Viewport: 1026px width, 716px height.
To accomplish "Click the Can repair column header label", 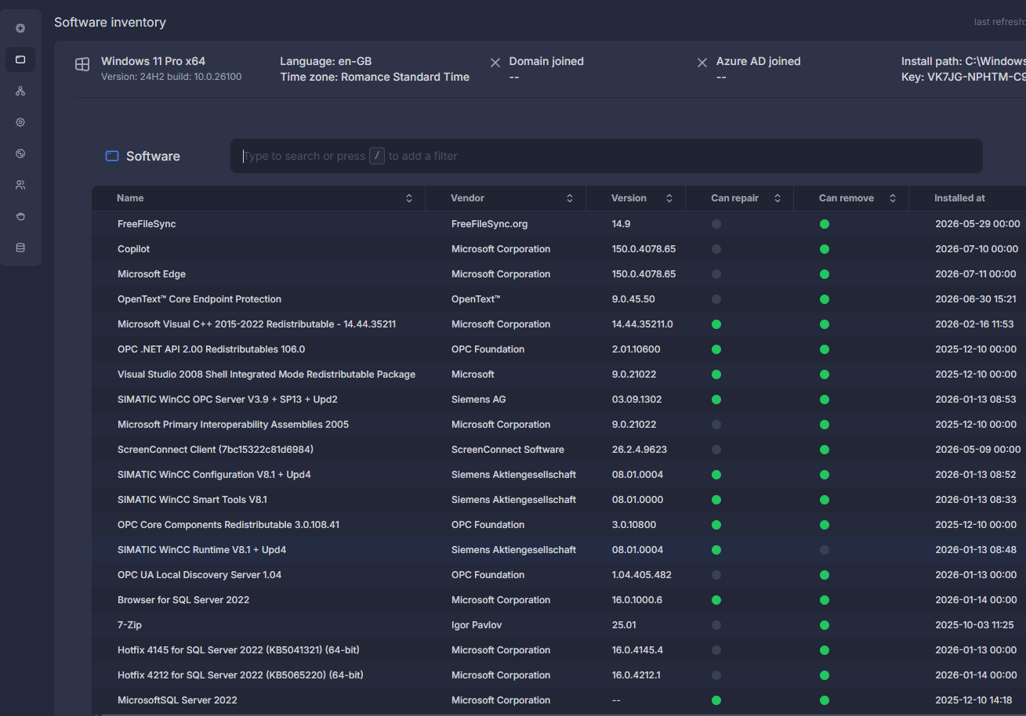I will 735,198.
